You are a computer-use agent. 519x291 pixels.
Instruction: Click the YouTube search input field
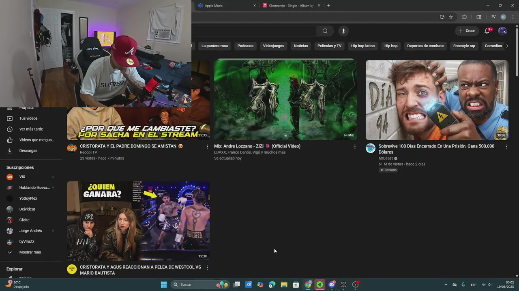tap(254, 31)
